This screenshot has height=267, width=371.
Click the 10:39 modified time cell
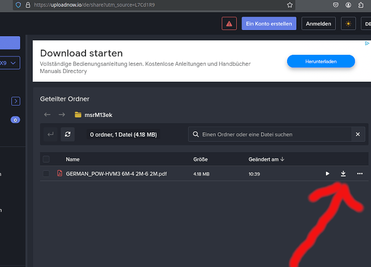point(254,174)
